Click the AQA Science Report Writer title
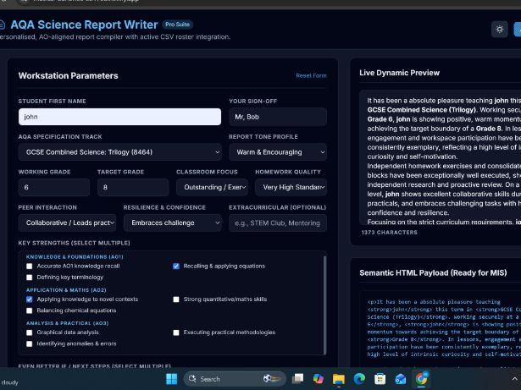 tap(84, 25)
